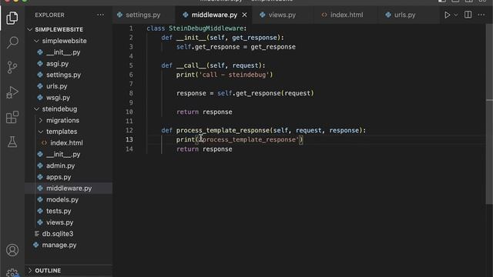The height and width of the screenshot is (277, 493).
Task: Collapse the SIMPLEWEBSITE root folder
Action: point(59,29)
